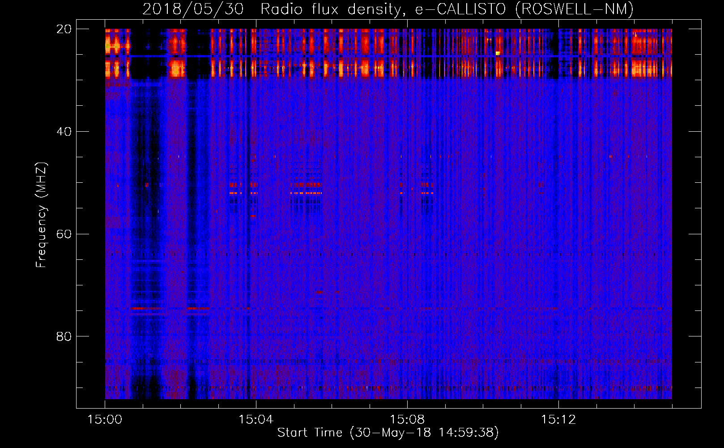The width and height of the screenshot is (724, 448).
Task: Click the y-axis label "Frequency (MHZ)"
Action: (41, 215)
